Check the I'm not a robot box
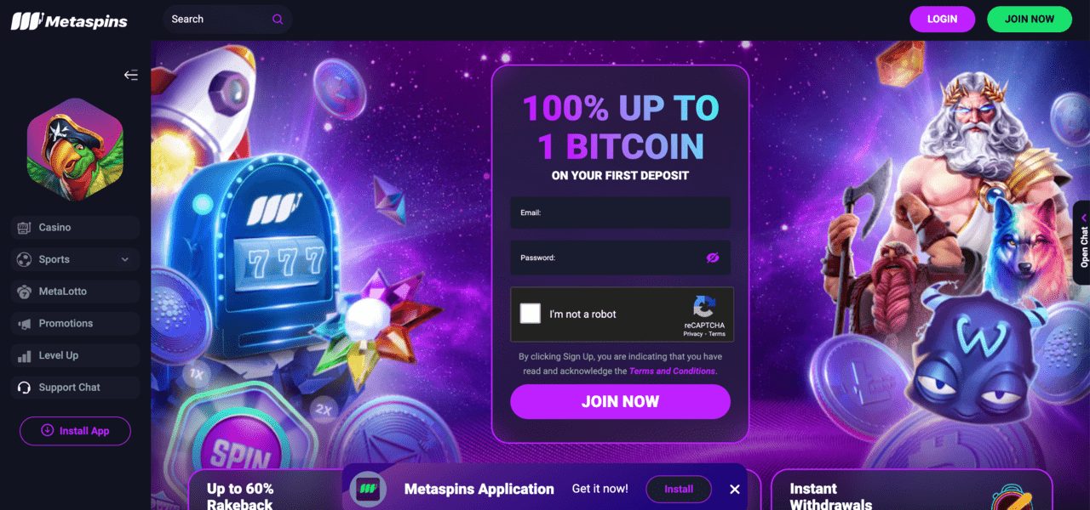1090x510 pixels. click(531, 314)
